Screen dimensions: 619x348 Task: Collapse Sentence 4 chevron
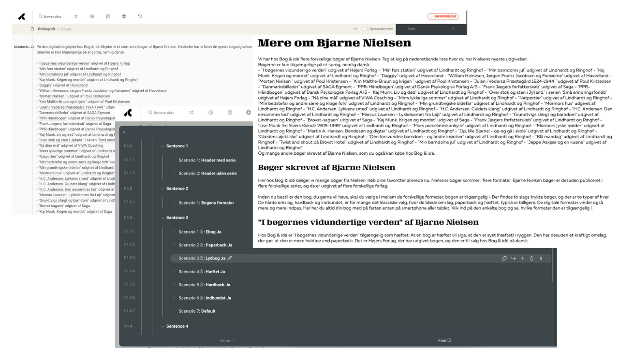(x=162, y=326)
